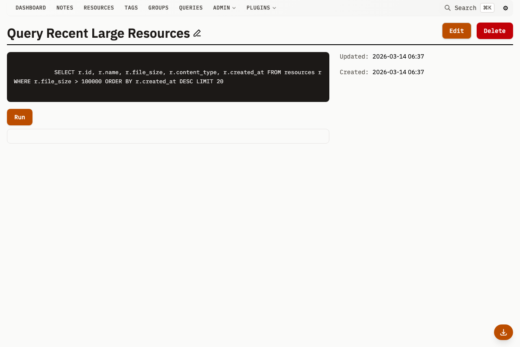Open the GROUPS section

coord(158,7)
